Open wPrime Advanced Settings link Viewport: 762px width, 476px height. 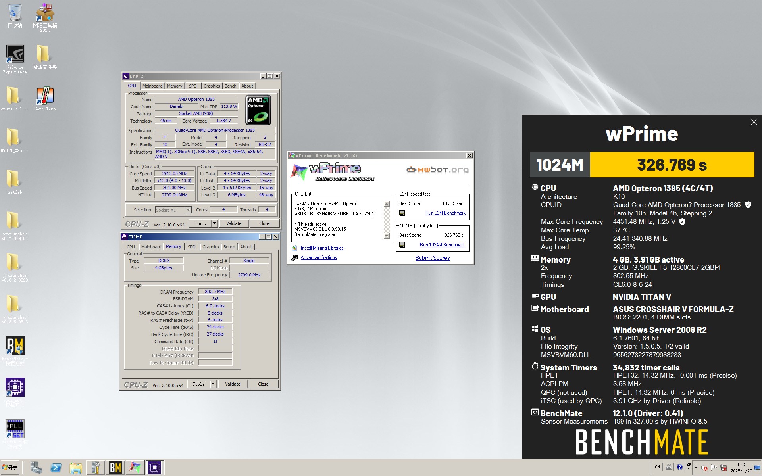tap(318, 257)
